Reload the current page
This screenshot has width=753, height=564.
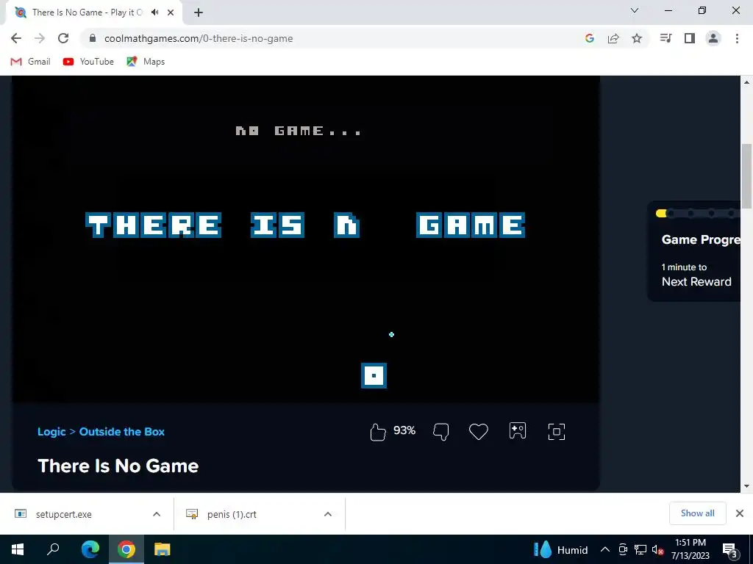63,38
